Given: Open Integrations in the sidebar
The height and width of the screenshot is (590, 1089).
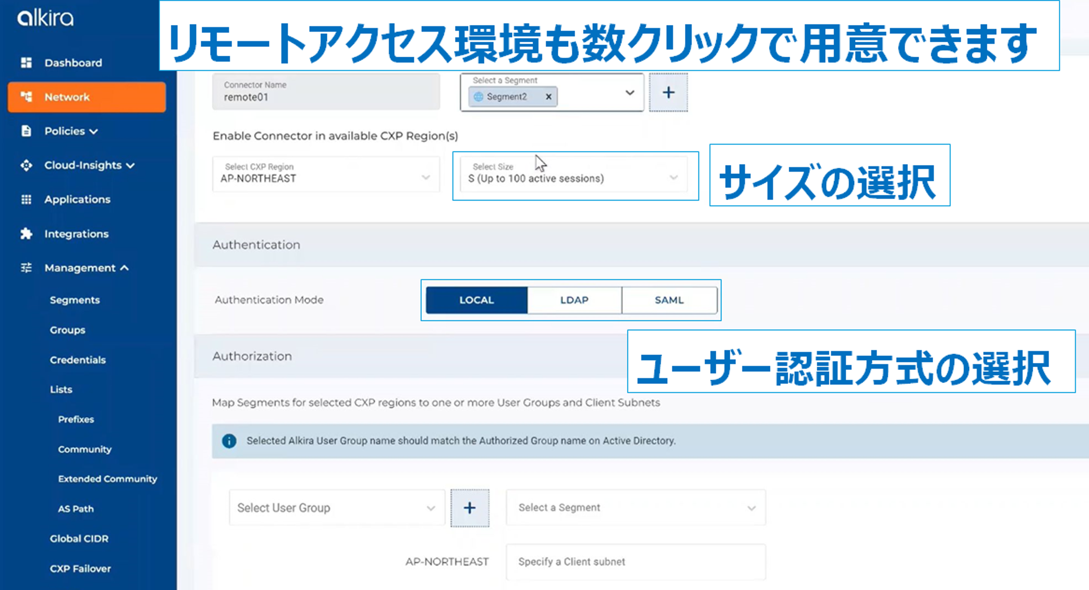Looking at the screenshot, I should (x=76, y=234).
